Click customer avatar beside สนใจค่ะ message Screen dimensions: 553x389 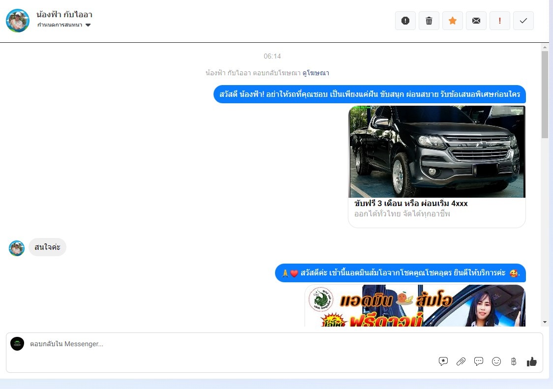17,248
